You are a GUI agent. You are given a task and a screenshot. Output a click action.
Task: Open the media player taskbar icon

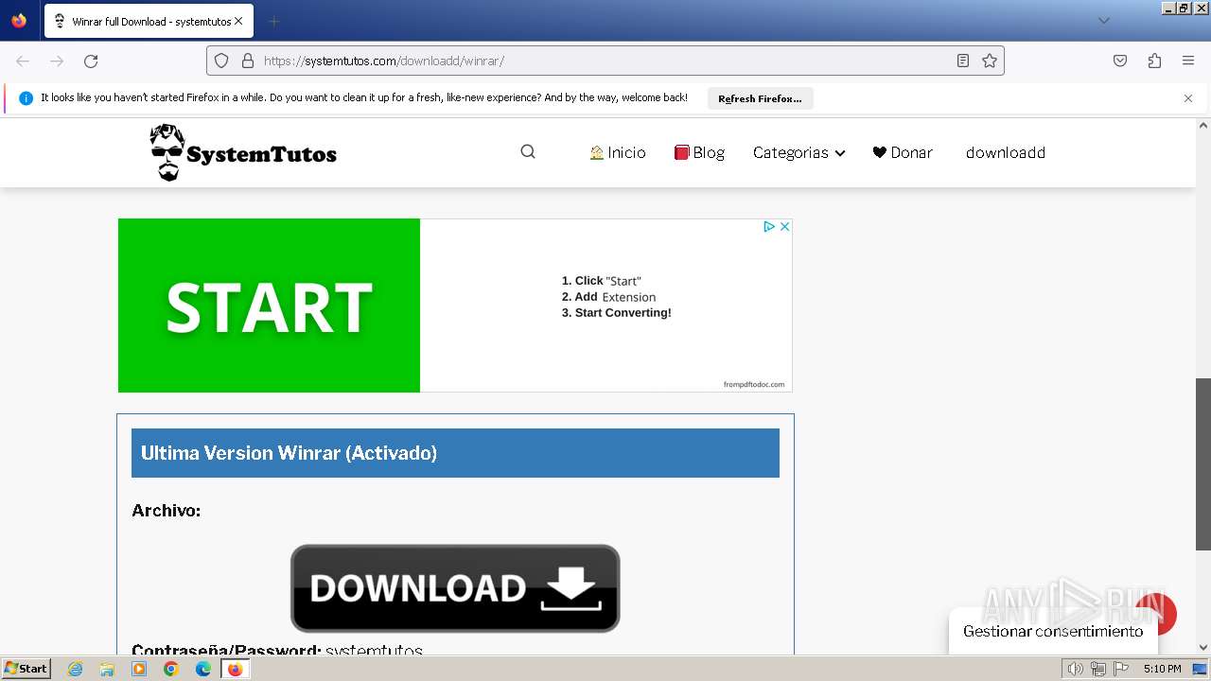(x=139, y=669)
